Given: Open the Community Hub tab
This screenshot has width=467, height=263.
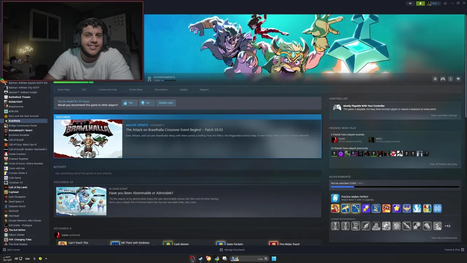Looking at the screenshot, I should tap(108, 89).
